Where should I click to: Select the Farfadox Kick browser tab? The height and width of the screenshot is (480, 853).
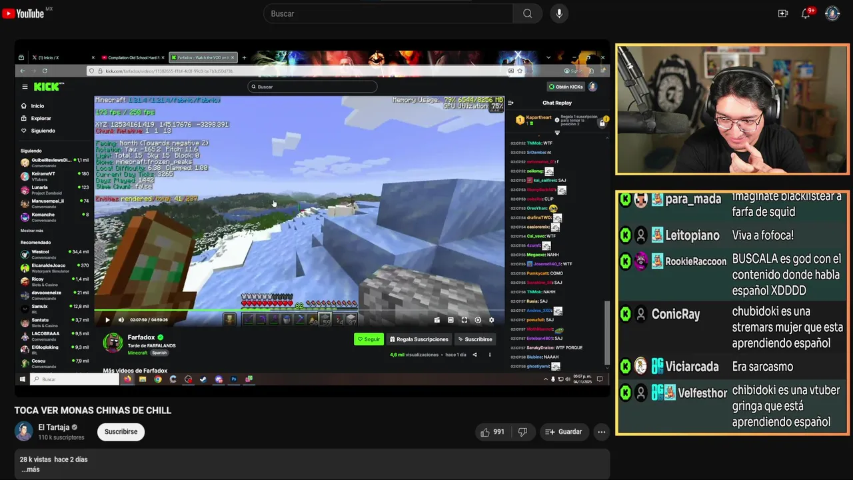point(203,58)
